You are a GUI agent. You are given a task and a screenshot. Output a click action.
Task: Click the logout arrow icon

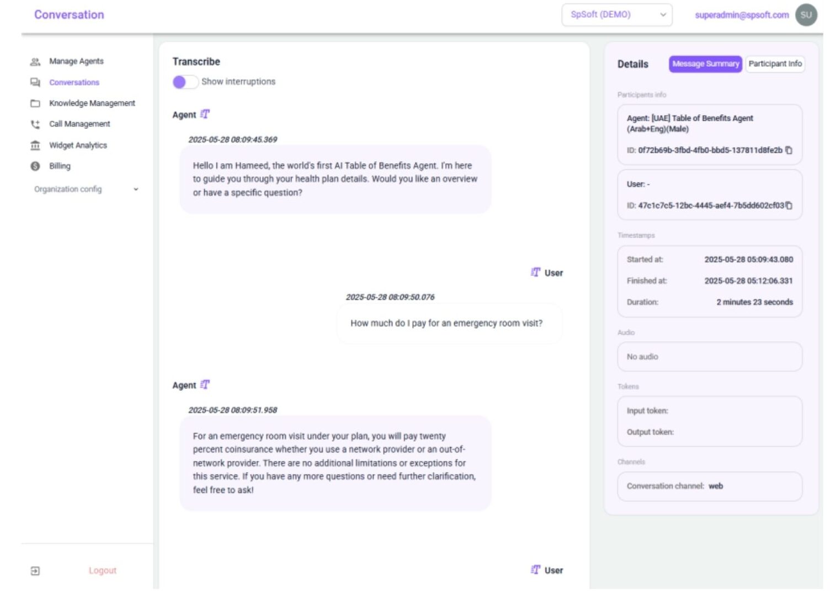pos(35,571)
